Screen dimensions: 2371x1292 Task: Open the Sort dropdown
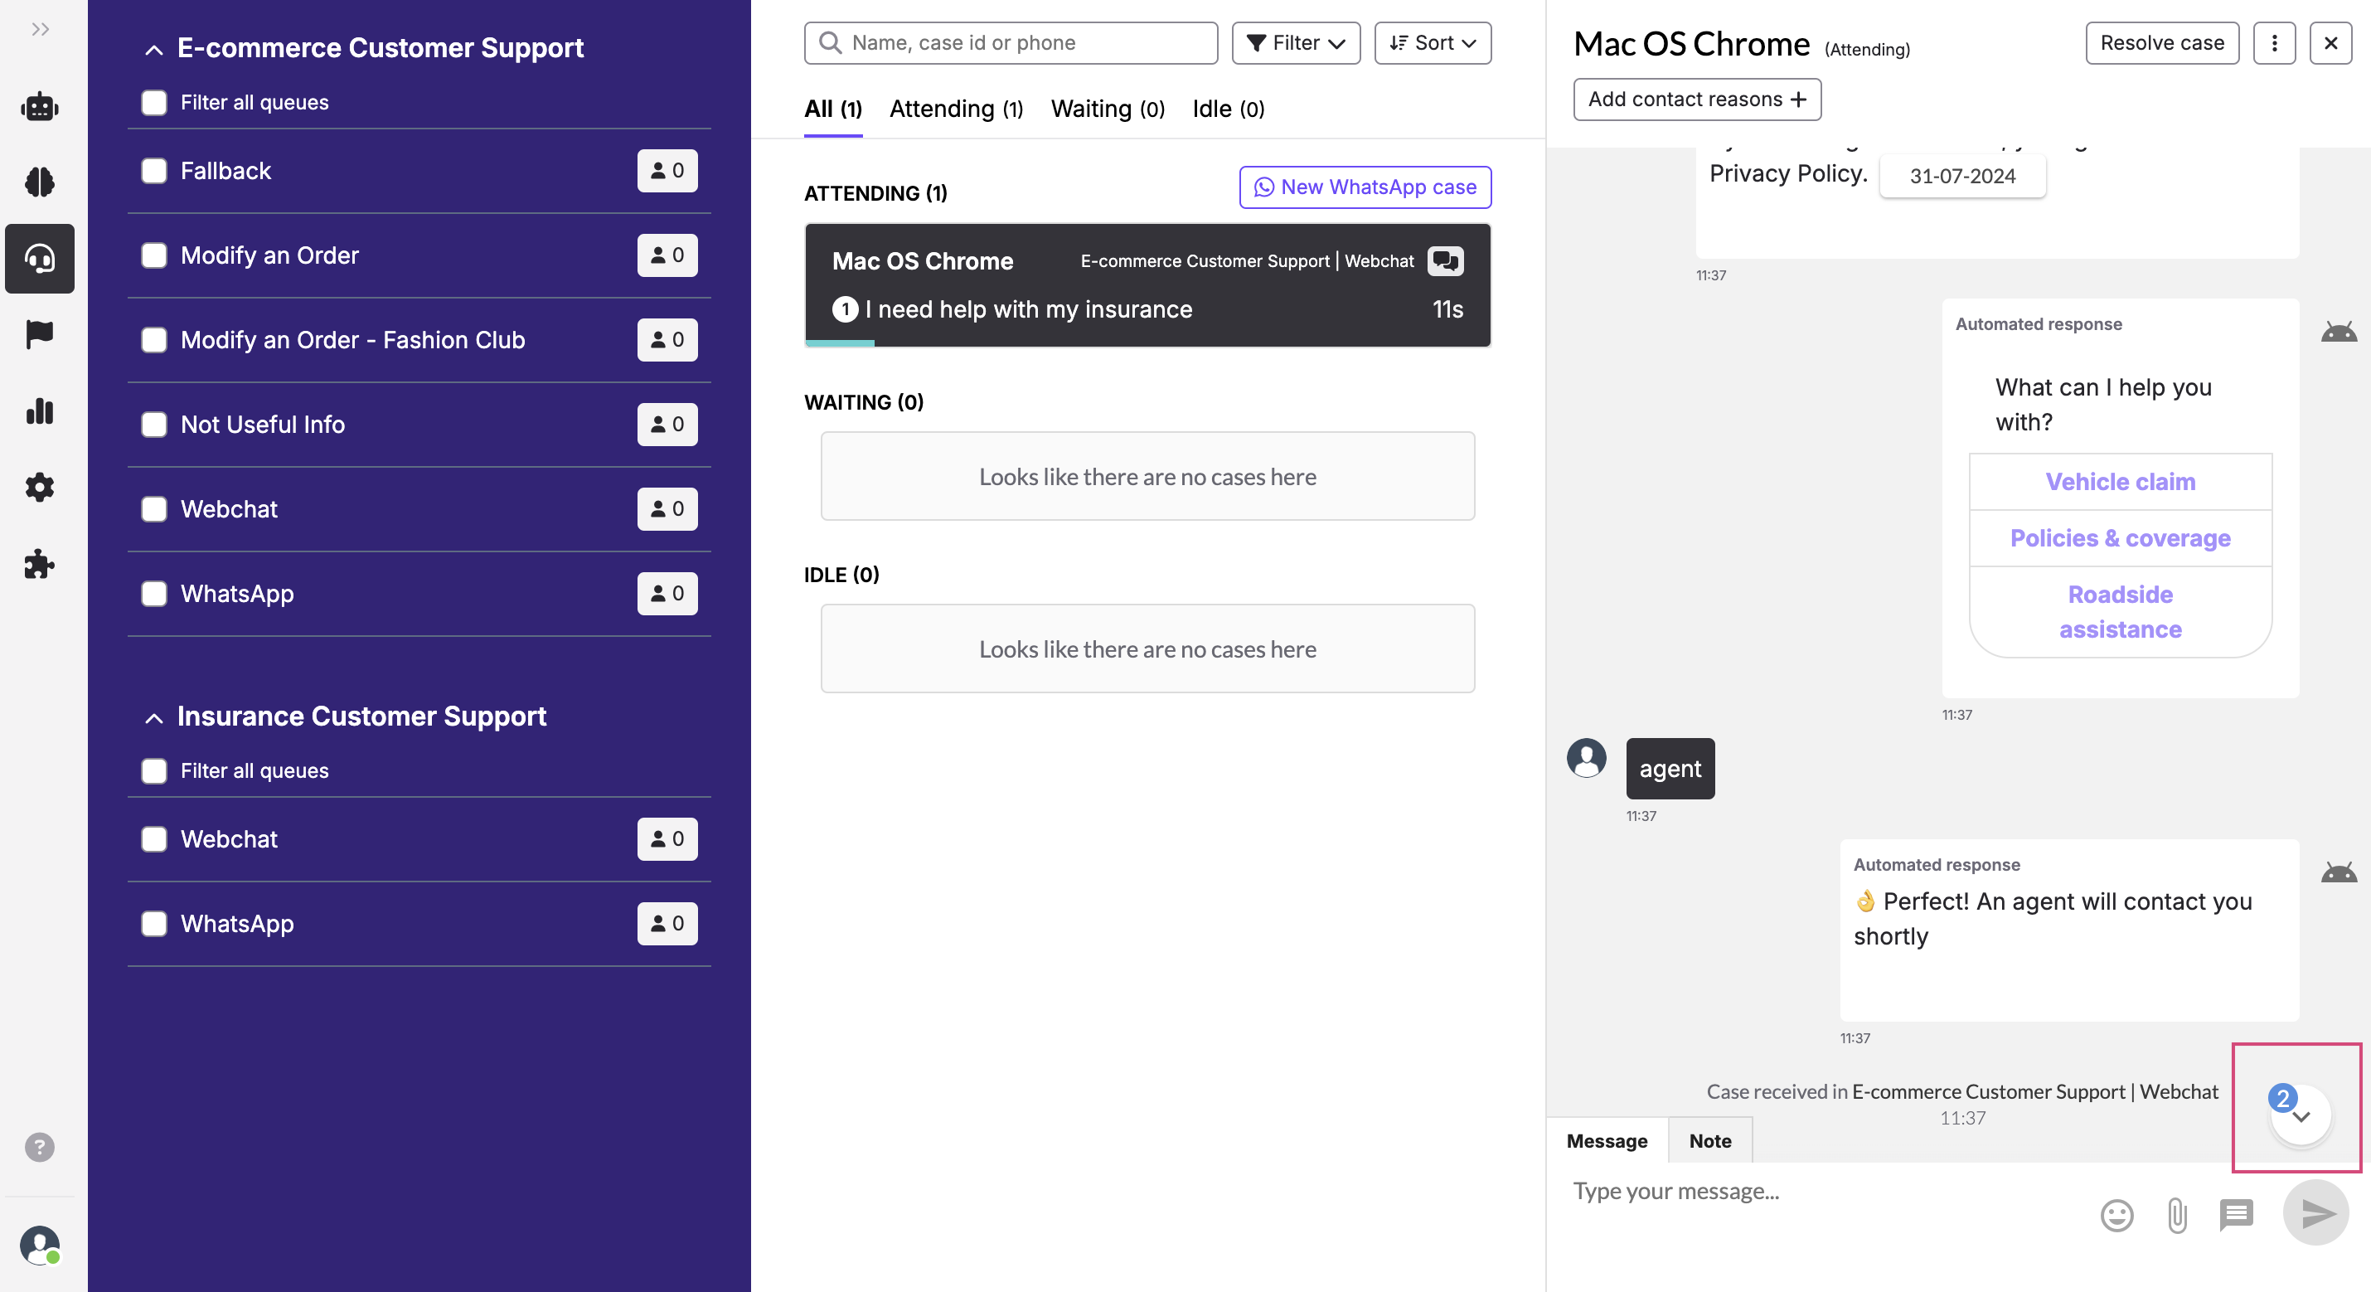[1433, 43]
